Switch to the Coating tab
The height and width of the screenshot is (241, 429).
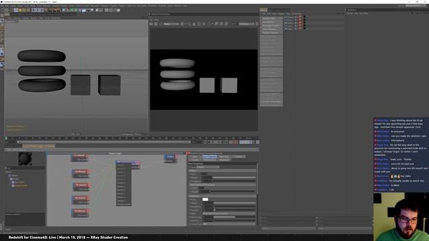point(238,157)
